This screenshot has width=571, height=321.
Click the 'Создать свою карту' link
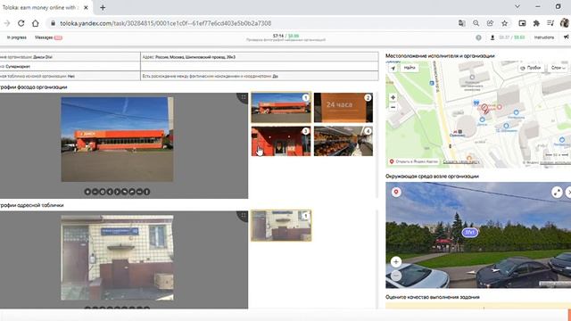coord(461,161)
